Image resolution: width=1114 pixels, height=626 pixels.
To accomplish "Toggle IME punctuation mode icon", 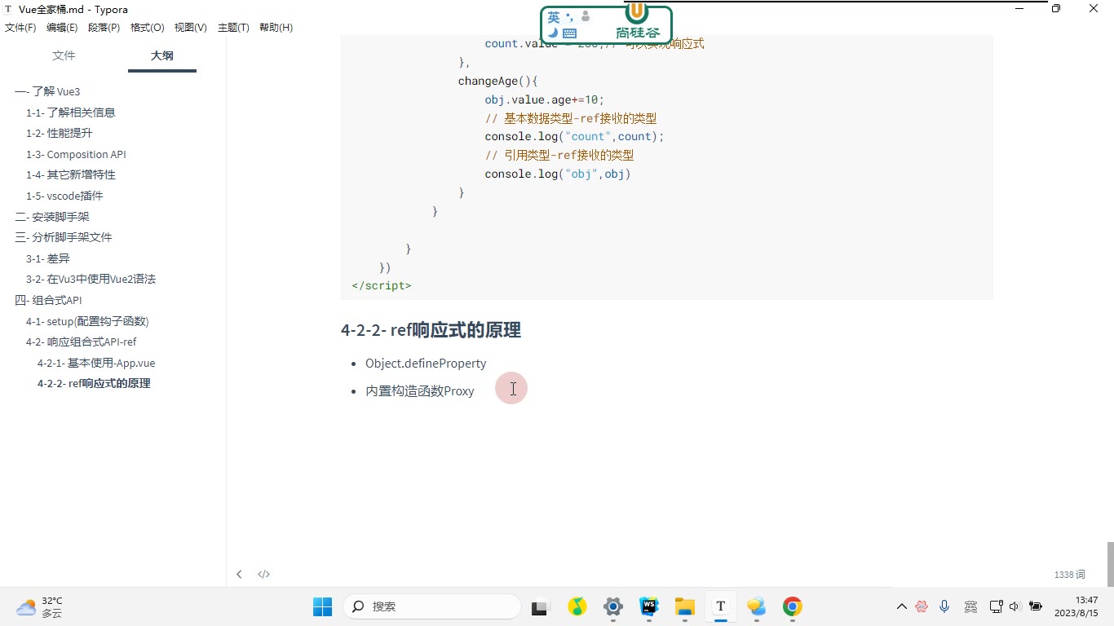I will coord(569,16).
